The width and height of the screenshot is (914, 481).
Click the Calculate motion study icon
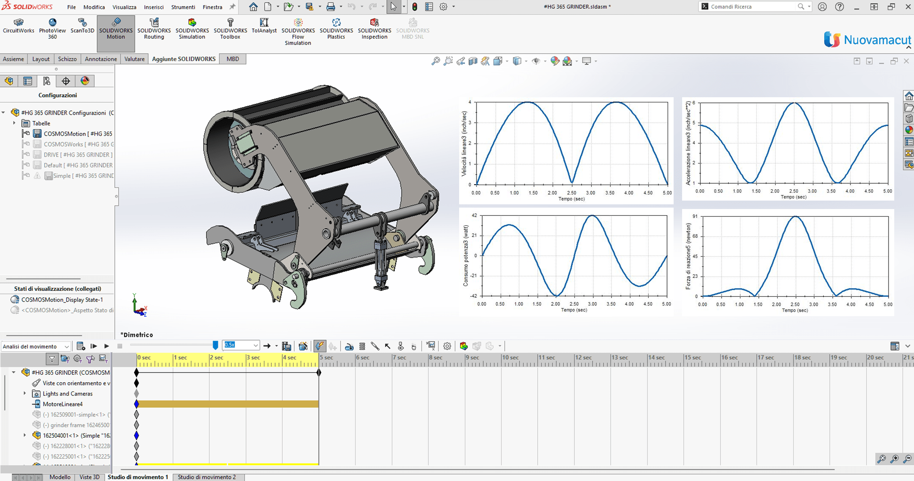coord(81,346)
